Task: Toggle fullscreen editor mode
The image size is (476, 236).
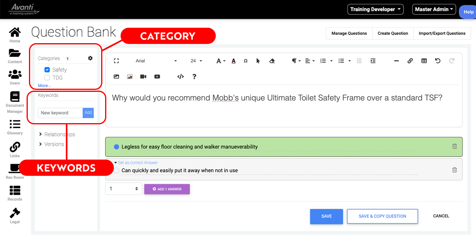Action: [x=116, y=61]
